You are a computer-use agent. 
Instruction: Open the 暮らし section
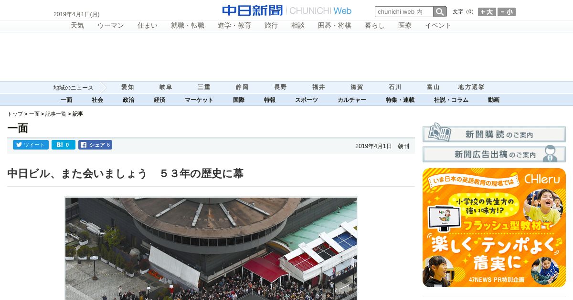[375, 26]
